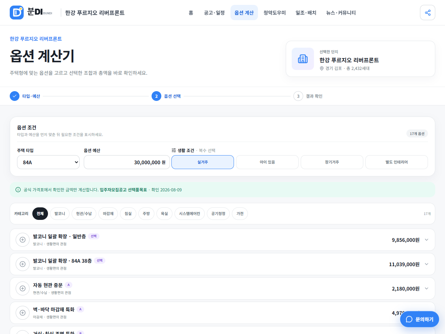Viewport: 445px width, 334px height.
Task: Click the location pin icon near 경기 김포
Action: [322, 69]
